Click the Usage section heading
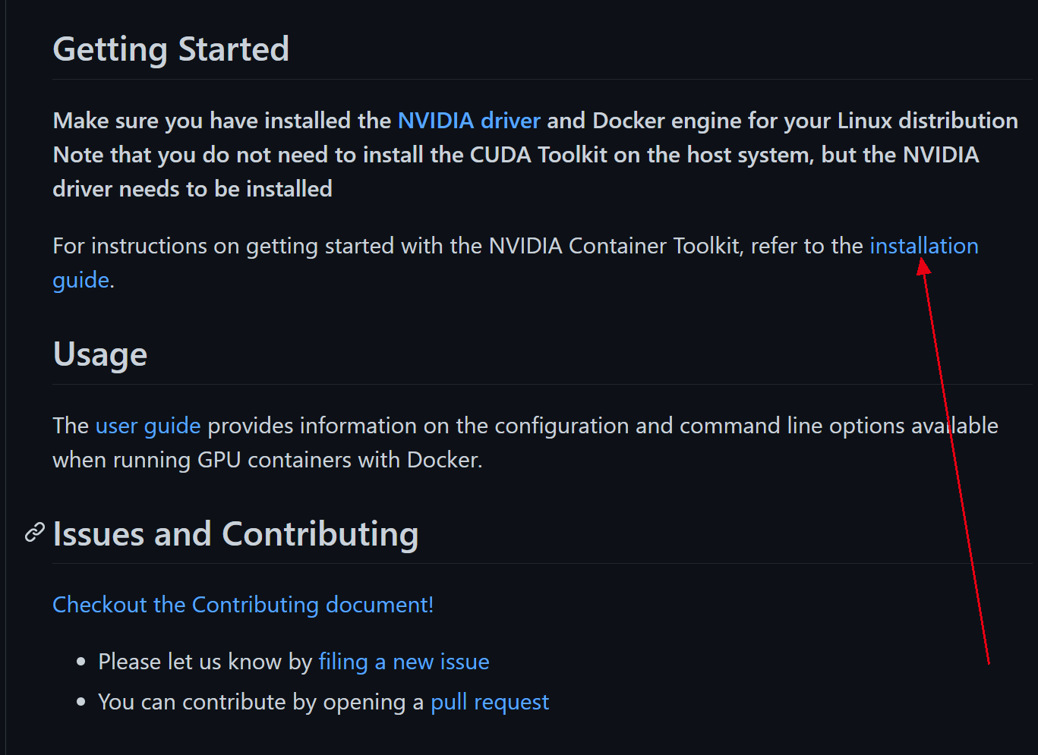The width and height of the screenshot is (1038, 755). (x=99, y=354)
